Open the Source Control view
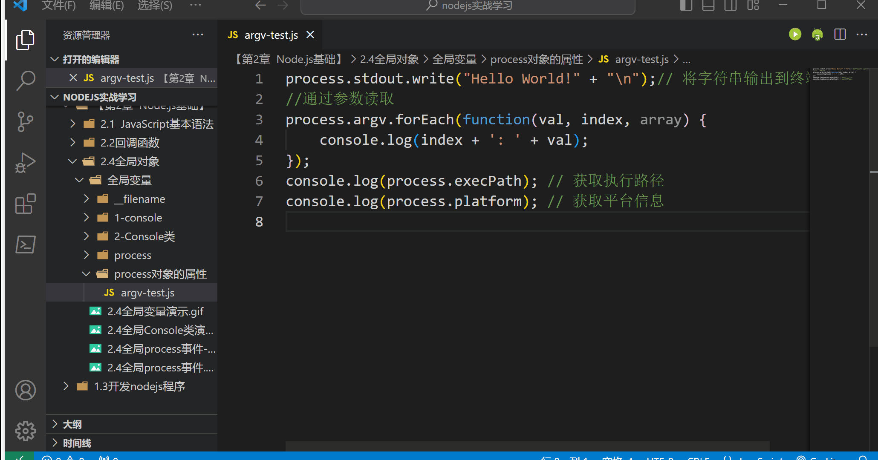The image size is (878, 460). click(25, 122)
